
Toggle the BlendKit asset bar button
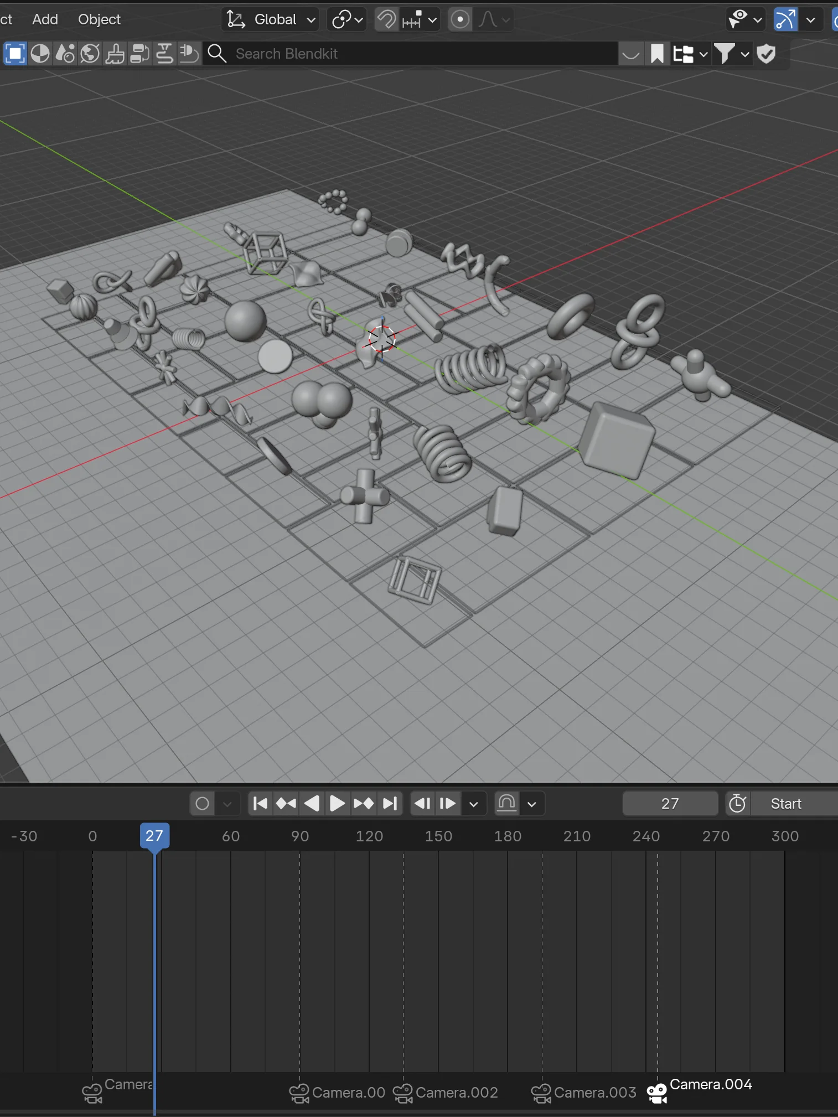point(630,54)
